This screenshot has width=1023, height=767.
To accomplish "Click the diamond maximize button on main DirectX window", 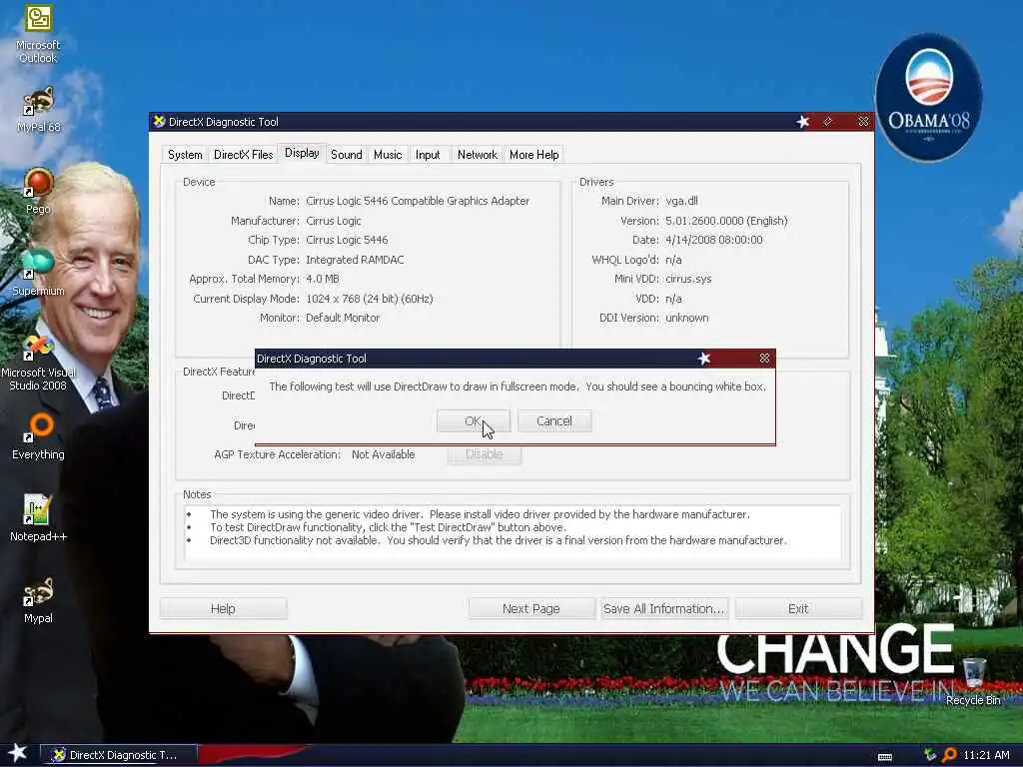I will click(x=828, y=121).
